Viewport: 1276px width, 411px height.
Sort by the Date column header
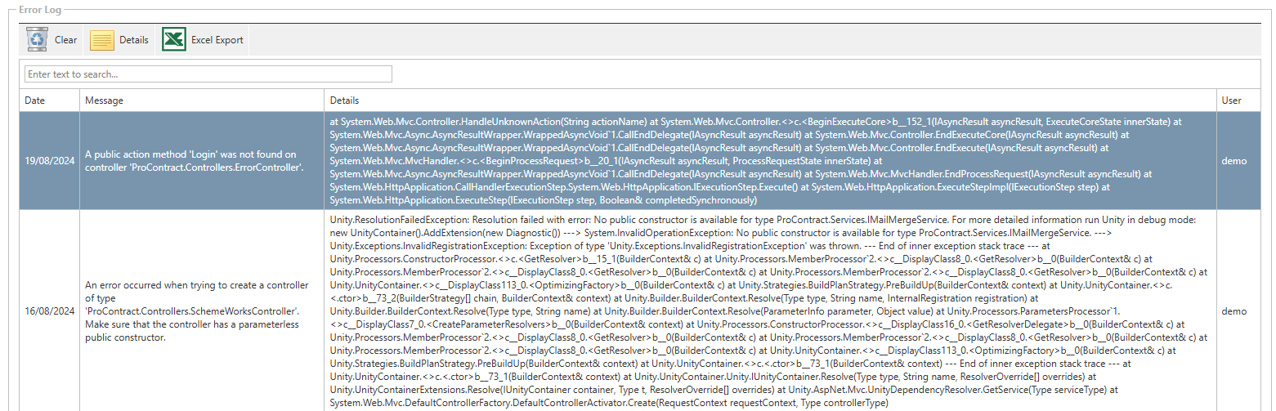35,101
